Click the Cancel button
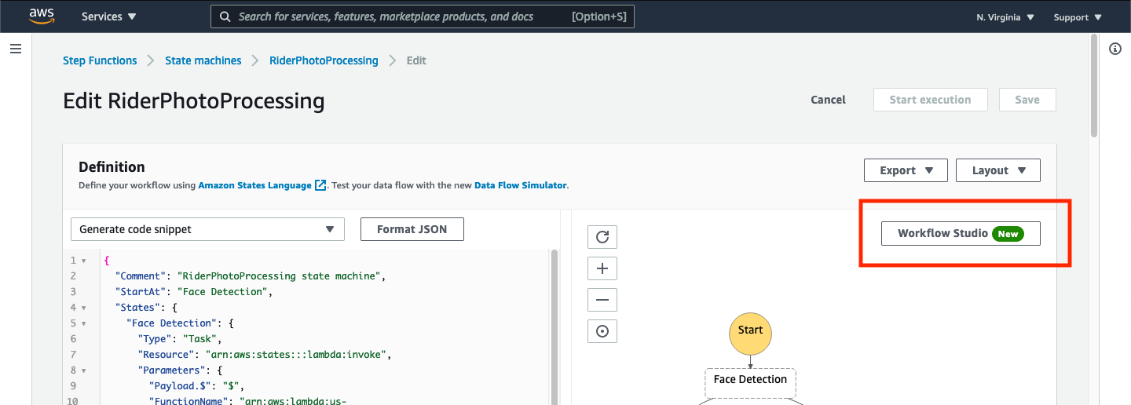1131x405 pixels. click(x=828, y=100)
